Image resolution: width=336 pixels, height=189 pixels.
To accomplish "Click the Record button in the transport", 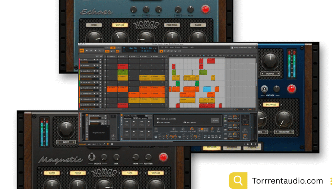I will pos(95,51).
